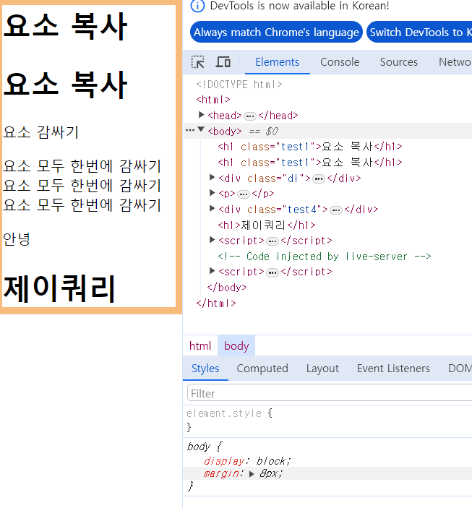The height and width of the screenshot is (508, 472).
Task: Click Switch DevTools to Korean button
Action: click(419, 32)
